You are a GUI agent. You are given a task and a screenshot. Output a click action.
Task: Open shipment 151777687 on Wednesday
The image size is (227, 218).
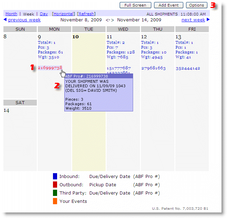(119, 68)
